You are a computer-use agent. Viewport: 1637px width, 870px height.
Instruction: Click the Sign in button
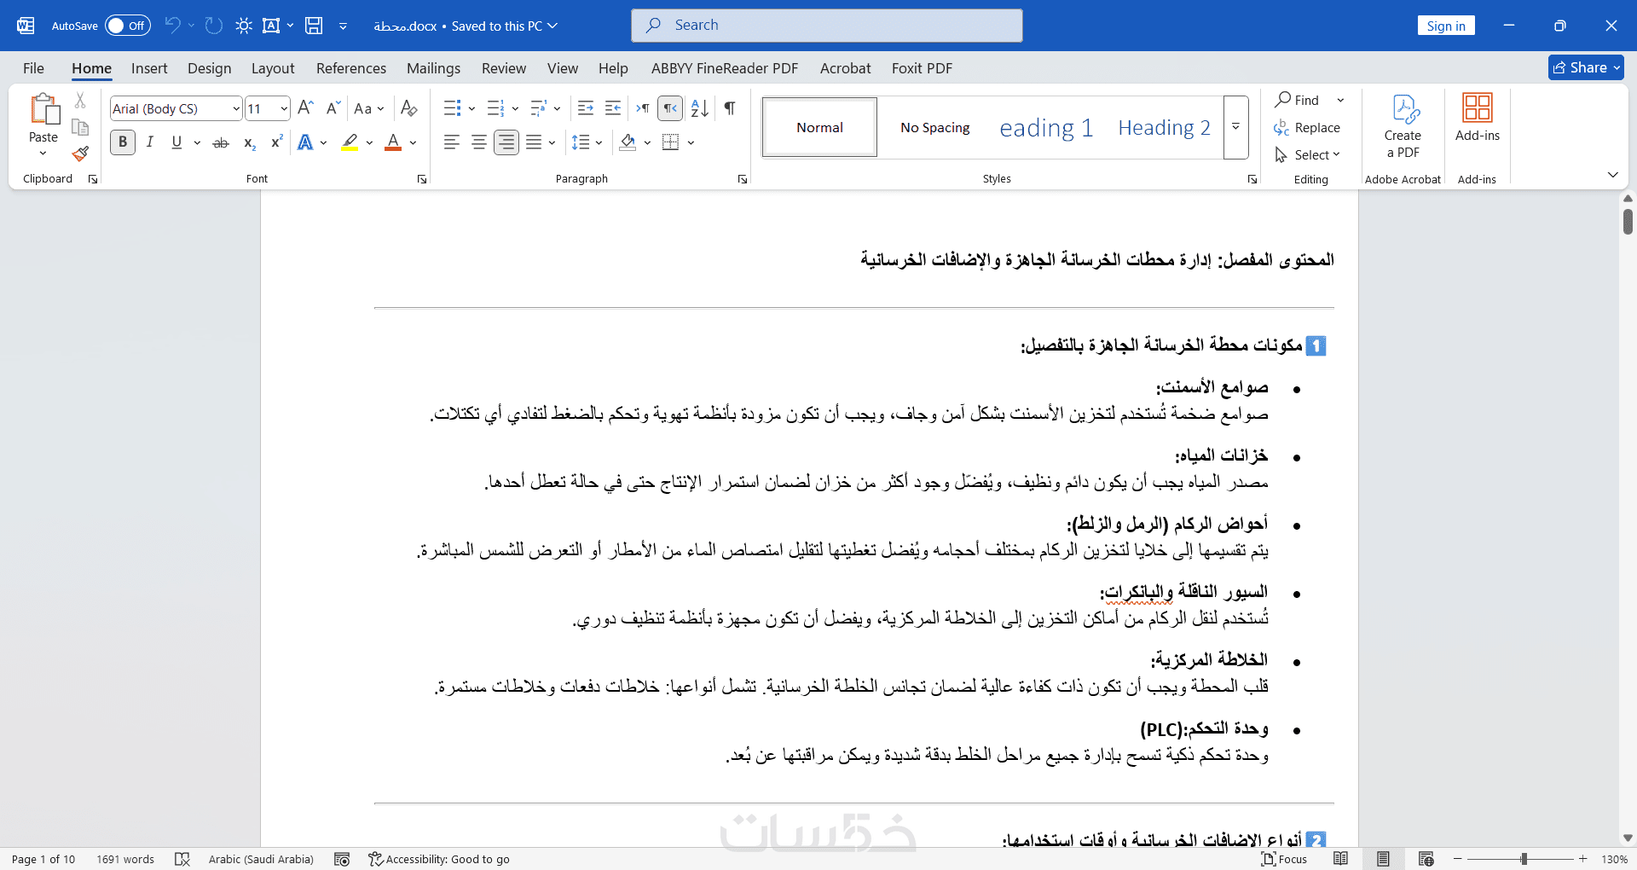tap(1446, 26)
